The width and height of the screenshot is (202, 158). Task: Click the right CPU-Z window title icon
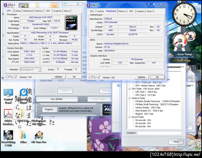88,5
